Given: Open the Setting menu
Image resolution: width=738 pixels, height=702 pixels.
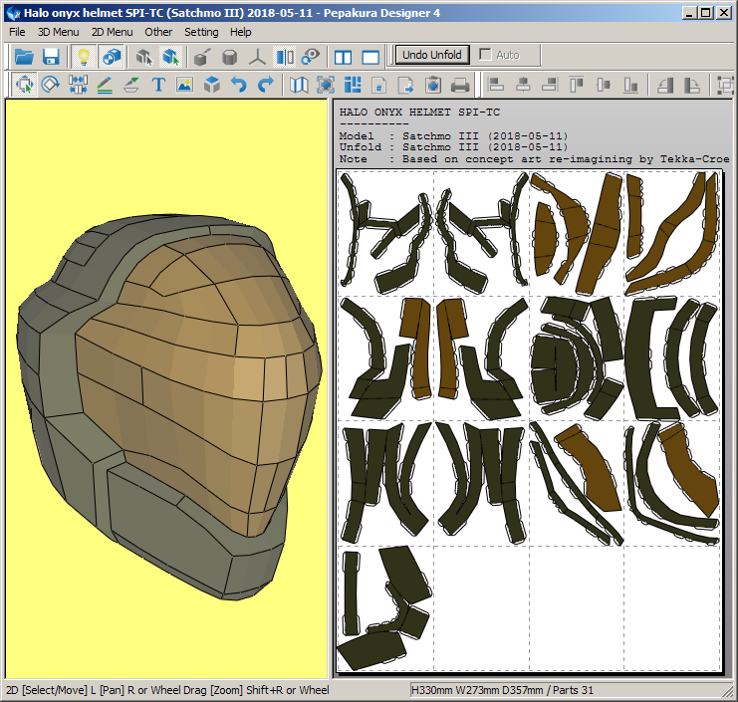Looking at the screenshot, I should tap(201, 32).
